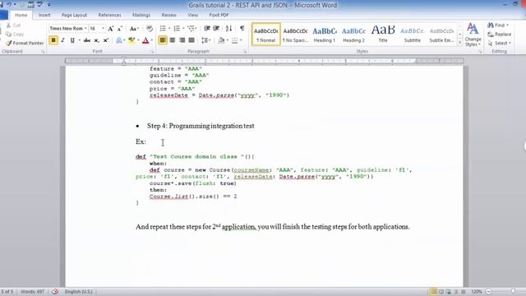Screen dimensions: 526x296
Task: Apply the Title style
Action: [x=383, y=35]
